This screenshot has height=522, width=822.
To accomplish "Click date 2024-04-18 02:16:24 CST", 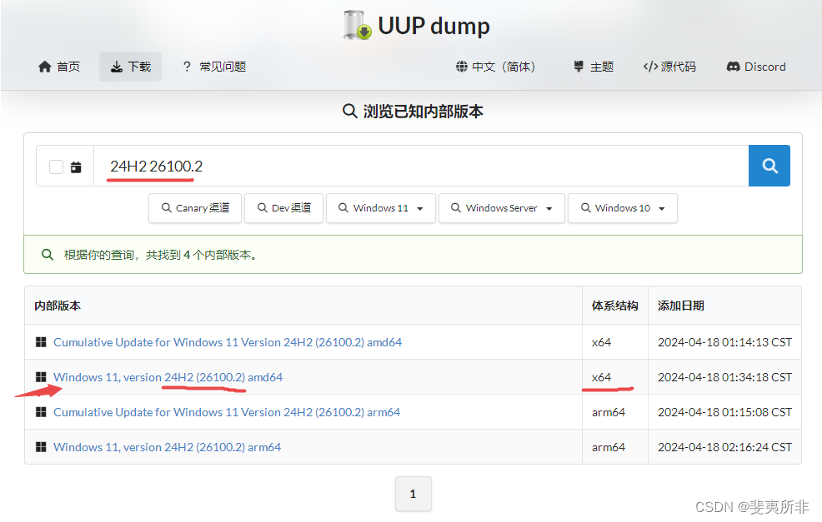I will pyautogui.click(x=725, y=446).
